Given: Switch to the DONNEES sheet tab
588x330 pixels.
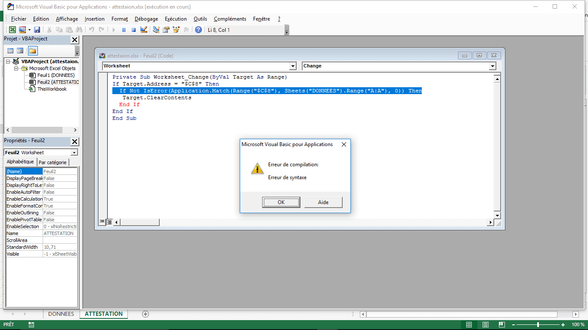Looking at the screenshot, I should tap(61, 314).
